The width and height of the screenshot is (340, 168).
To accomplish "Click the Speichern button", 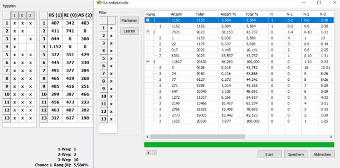I will 296,155.
